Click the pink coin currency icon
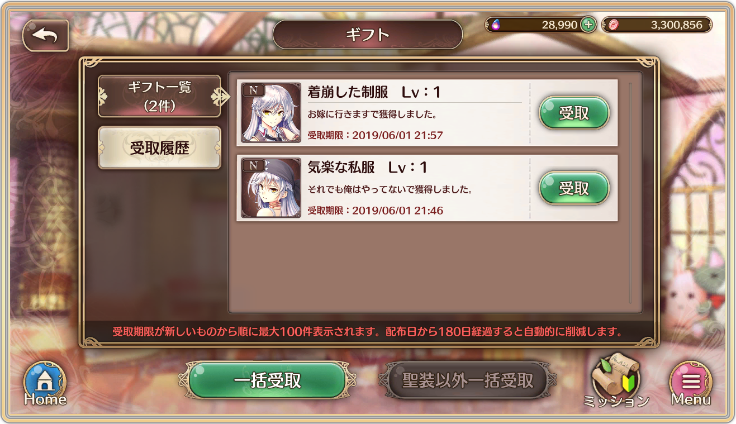 tap(612, 25)
